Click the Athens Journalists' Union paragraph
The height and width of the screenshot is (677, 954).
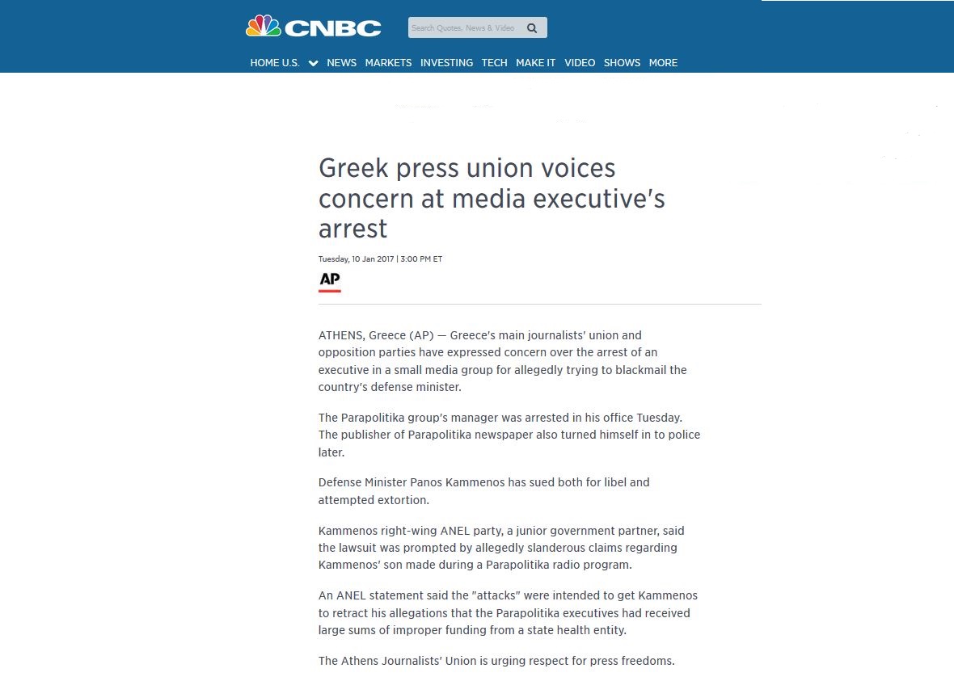tap(496, 661)
